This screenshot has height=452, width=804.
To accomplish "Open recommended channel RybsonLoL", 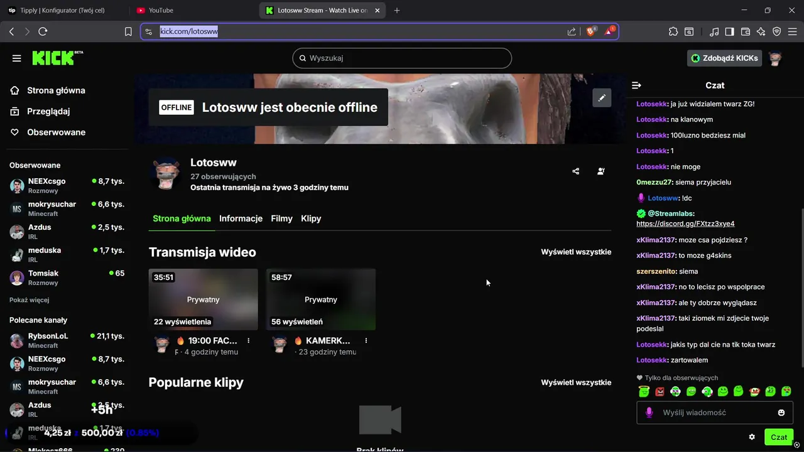I will pos(67,340).
